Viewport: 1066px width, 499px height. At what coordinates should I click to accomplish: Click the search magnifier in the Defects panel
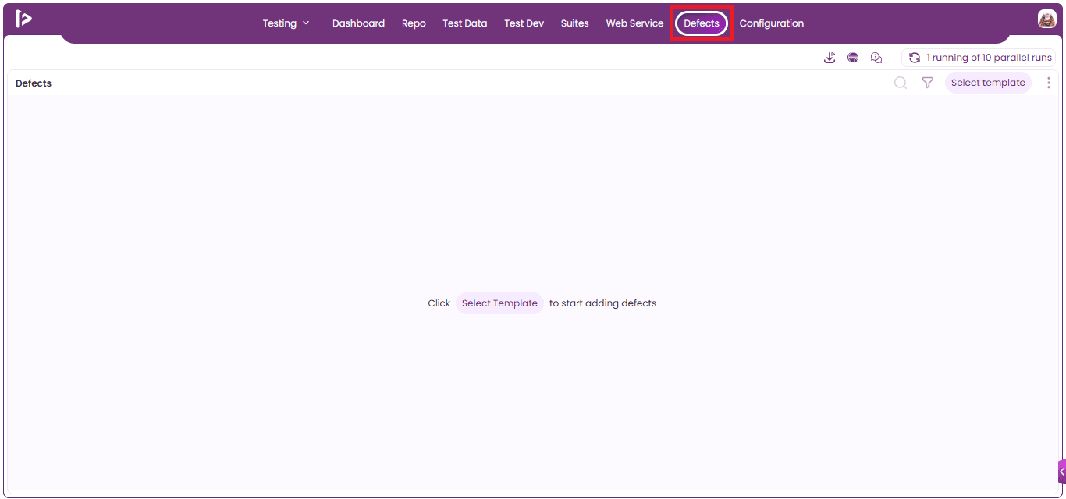pyautogui.click(x=901, y=83)
